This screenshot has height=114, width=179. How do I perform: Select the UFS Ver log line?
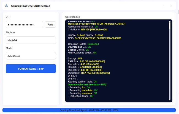click(73, 79)
